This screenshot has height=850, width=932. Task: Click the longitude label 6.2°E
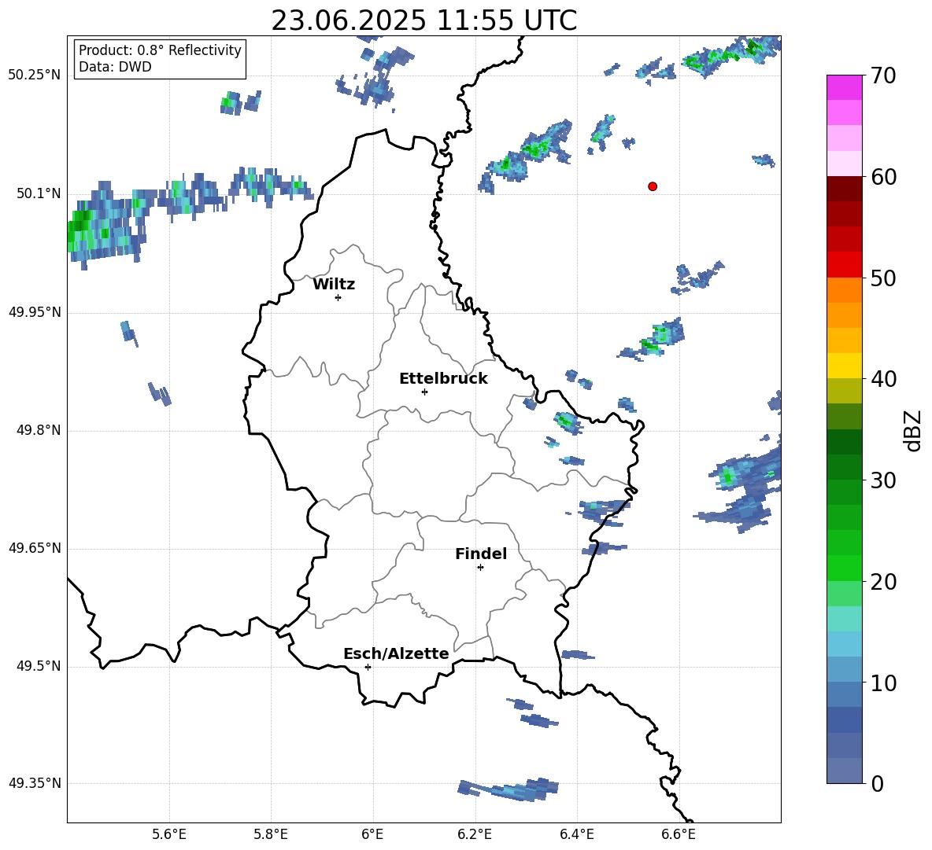[x=475, y=835]
